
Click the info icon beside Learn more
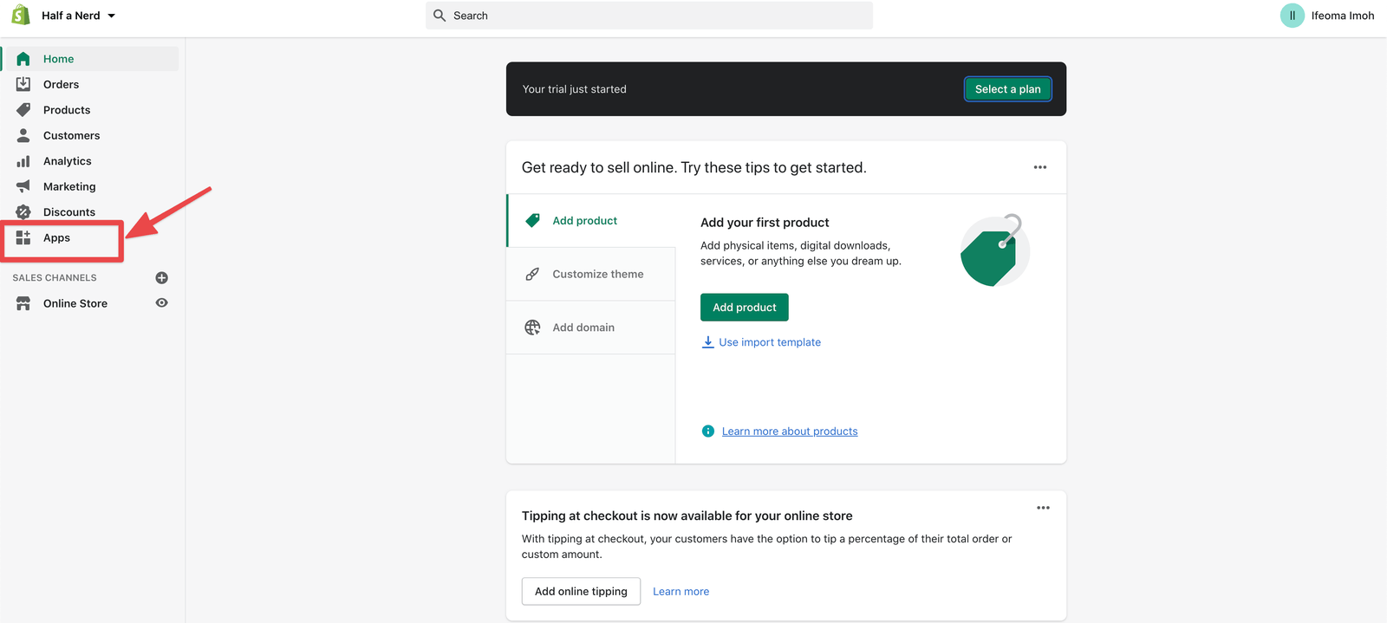[708, 432]
